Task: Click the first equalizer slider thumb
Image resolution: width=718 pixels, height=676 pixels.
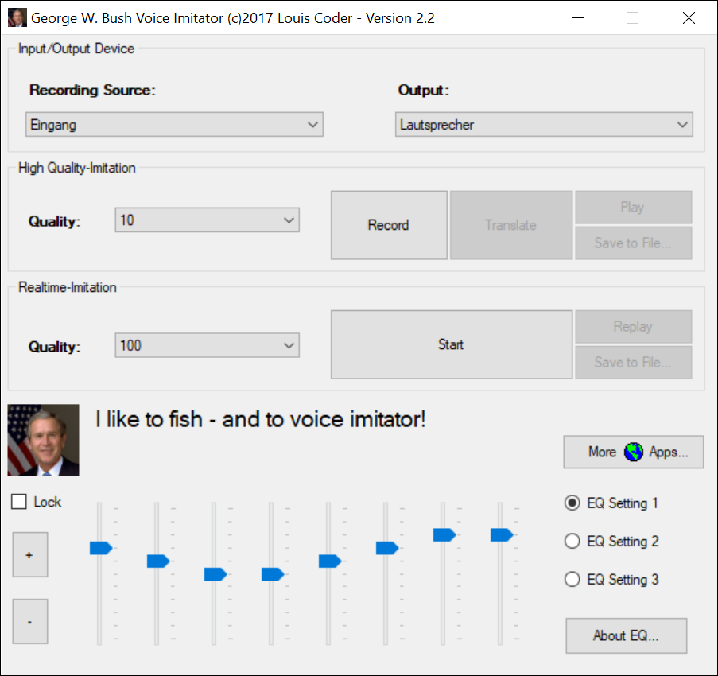Action: (x=101, y=547)
